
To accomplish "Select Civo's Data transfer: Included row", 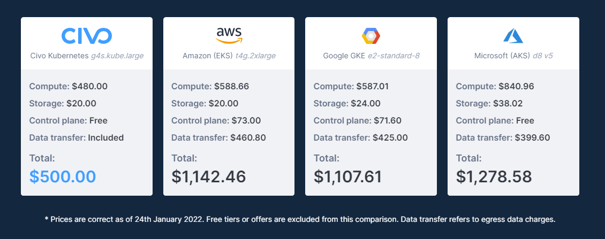I will [x=77, y=137].
